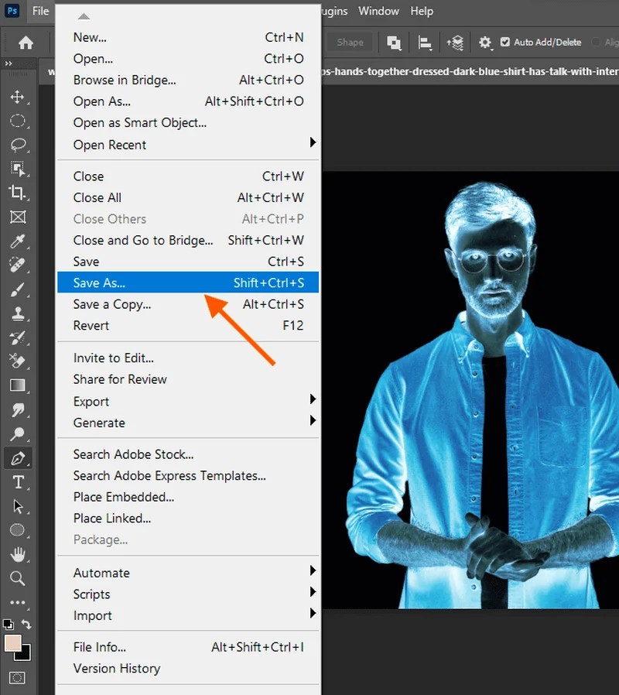This screenshot has width=619, height=695.
Task: Choose Open as Smart Object...
Action: 188,123
